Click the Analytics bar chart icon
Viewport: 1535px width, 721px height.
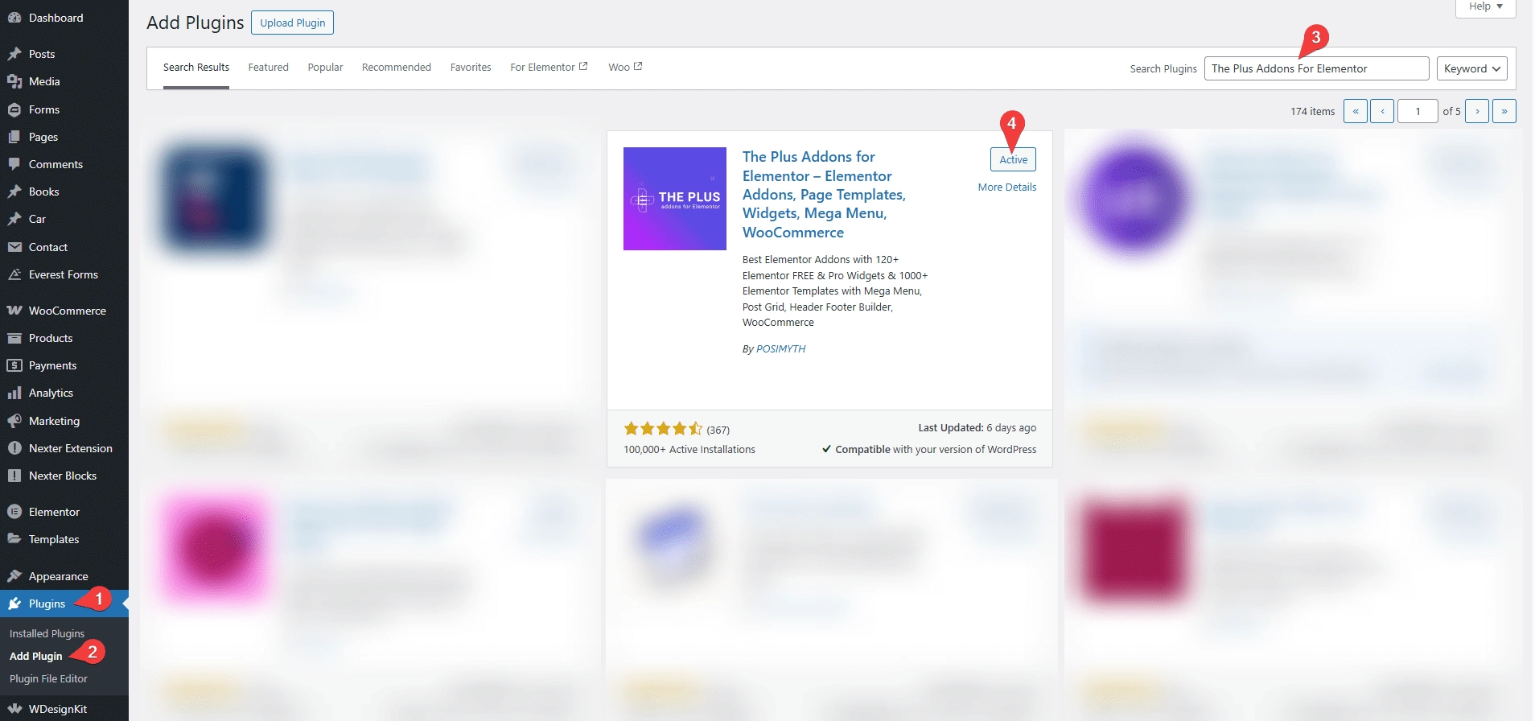[14, 393]
